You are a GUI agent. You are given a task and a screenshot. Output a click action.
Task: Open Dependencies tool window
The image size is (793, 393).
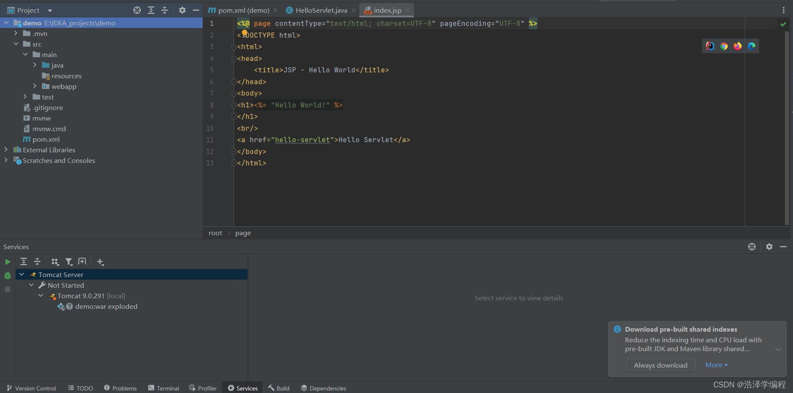pos(323,388)
